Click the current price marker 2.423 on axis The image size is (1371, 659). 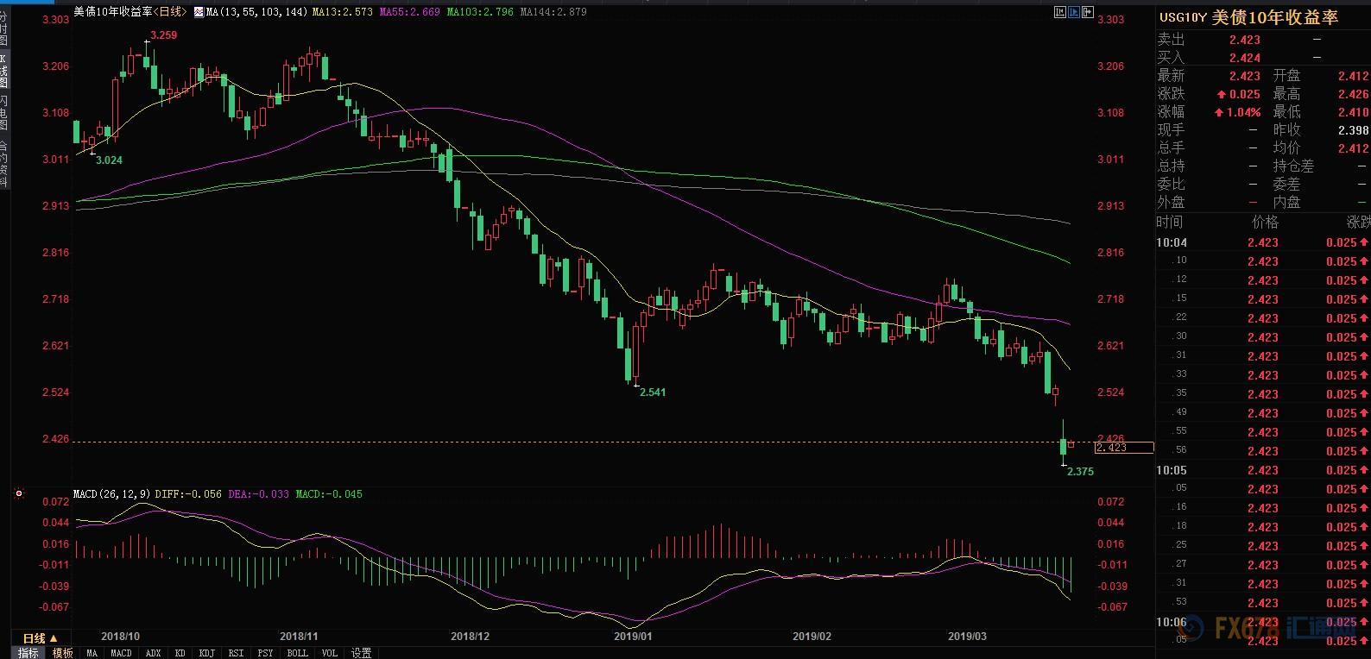pos(1123,448)
